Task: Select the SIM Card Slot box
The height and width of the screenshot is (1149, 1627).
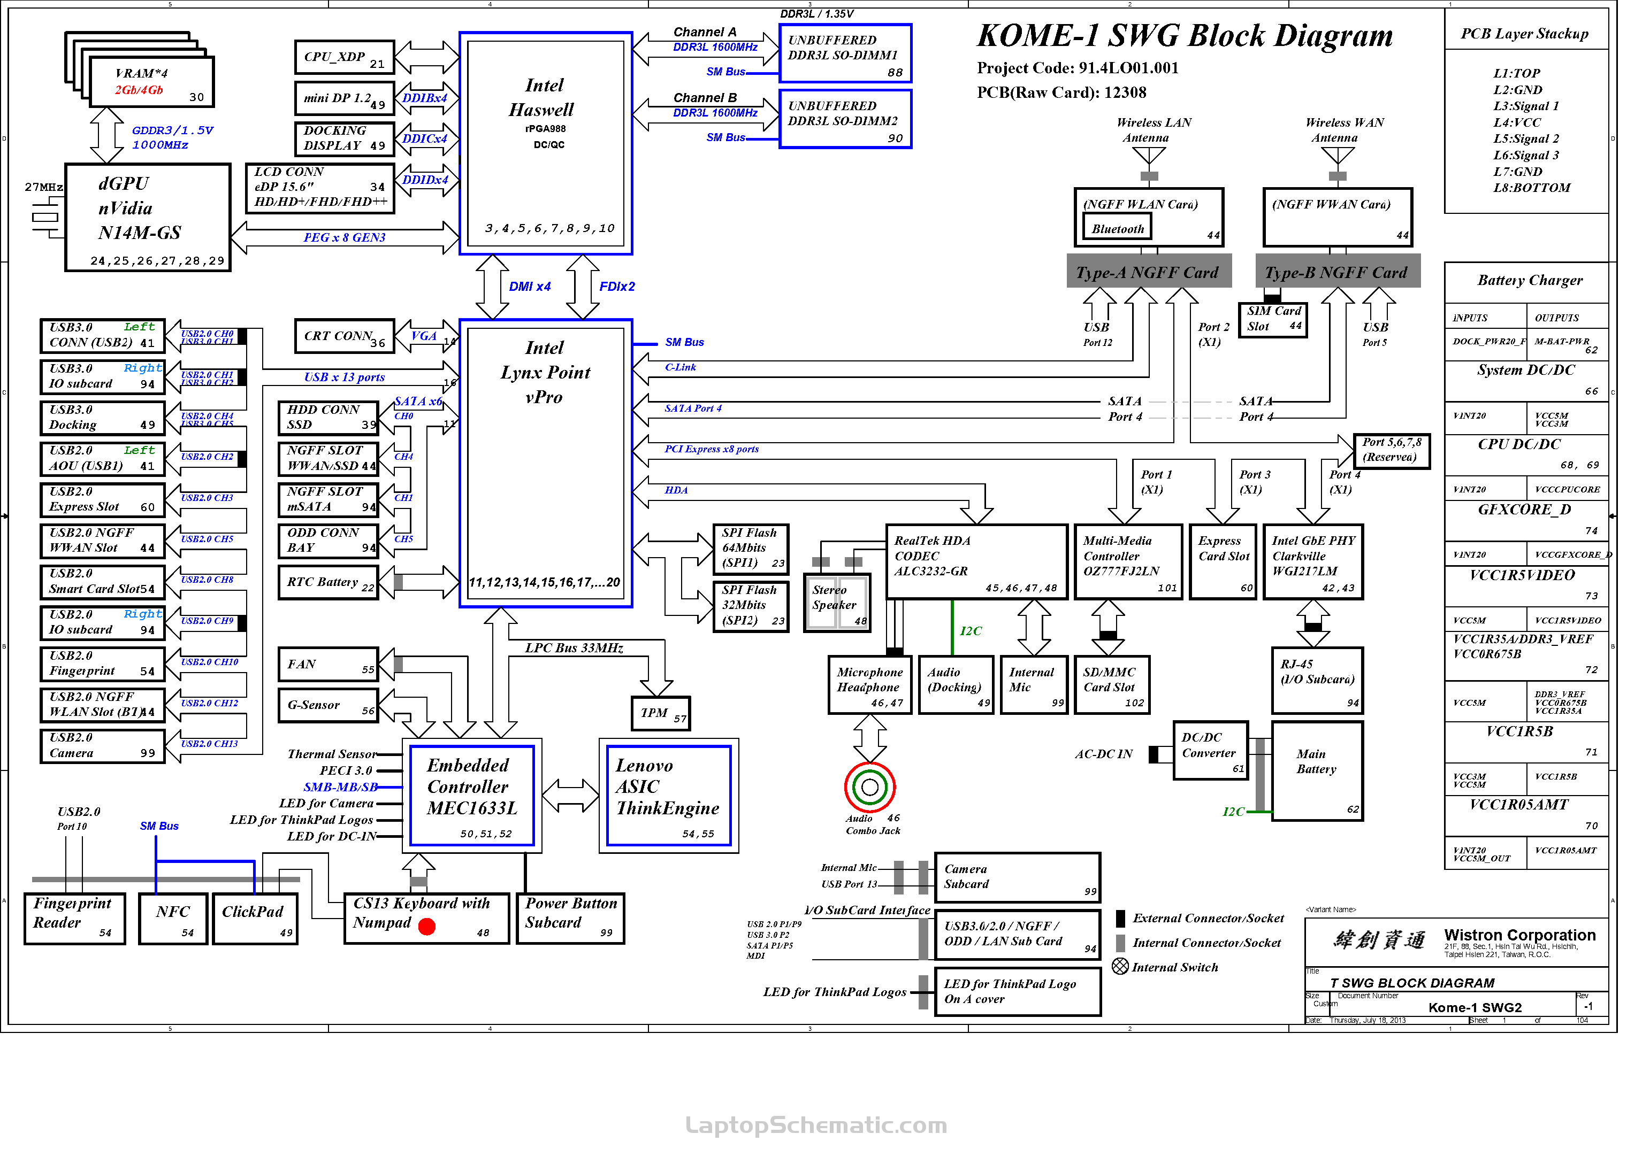Action: click(1273, 320)
